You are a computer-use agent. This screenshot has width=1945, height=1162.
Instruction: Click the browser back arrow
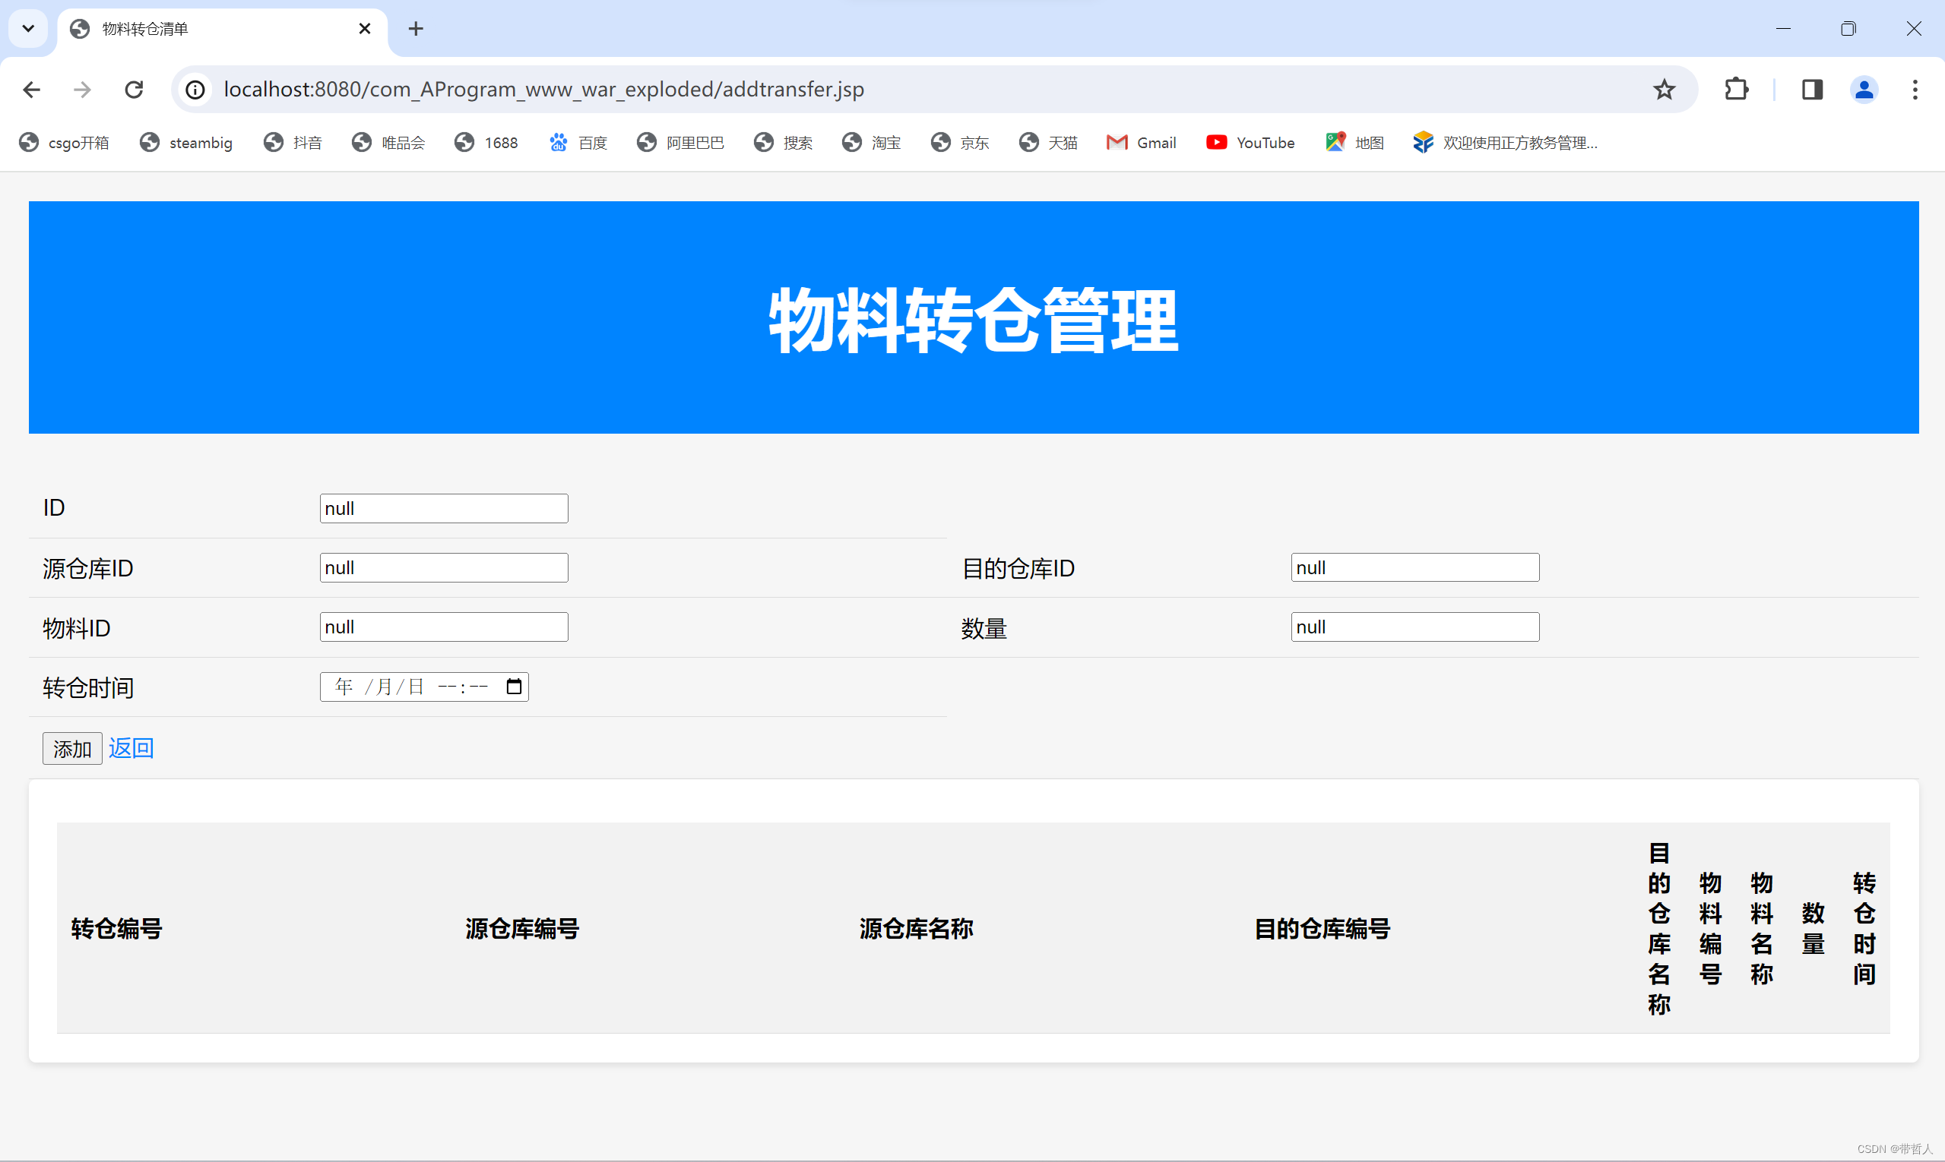(x=31, y=90)
